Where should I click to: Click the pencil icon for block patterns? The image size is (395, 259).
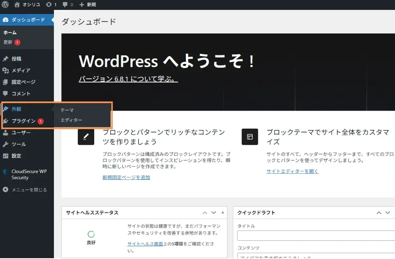tap(86, 137)
